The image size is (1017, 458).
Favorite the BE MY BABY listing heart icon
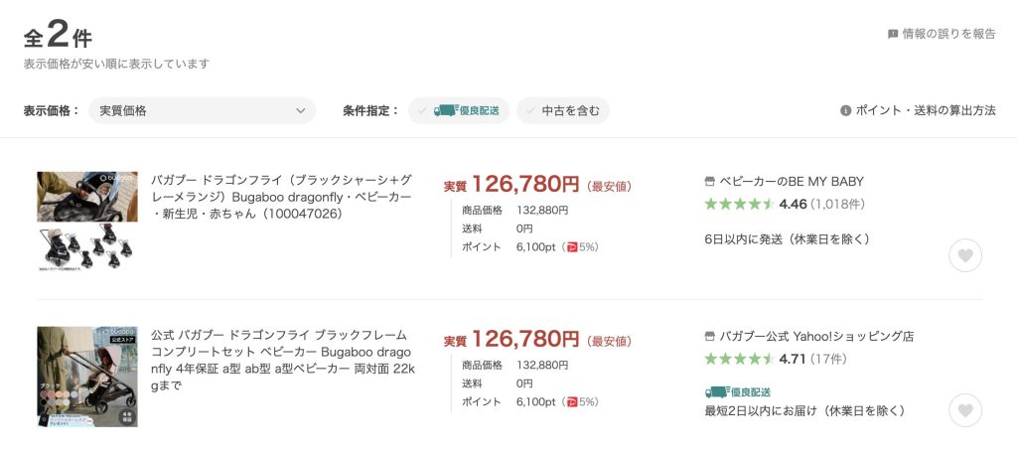[x=965, y=255]
